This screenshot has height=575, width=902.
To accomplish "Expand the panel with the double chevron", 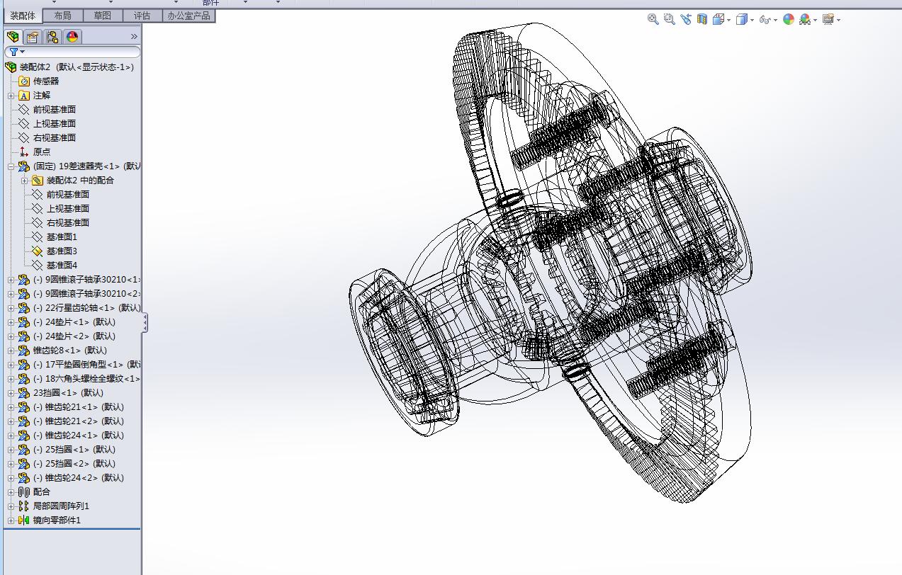I will coord(134,37).
